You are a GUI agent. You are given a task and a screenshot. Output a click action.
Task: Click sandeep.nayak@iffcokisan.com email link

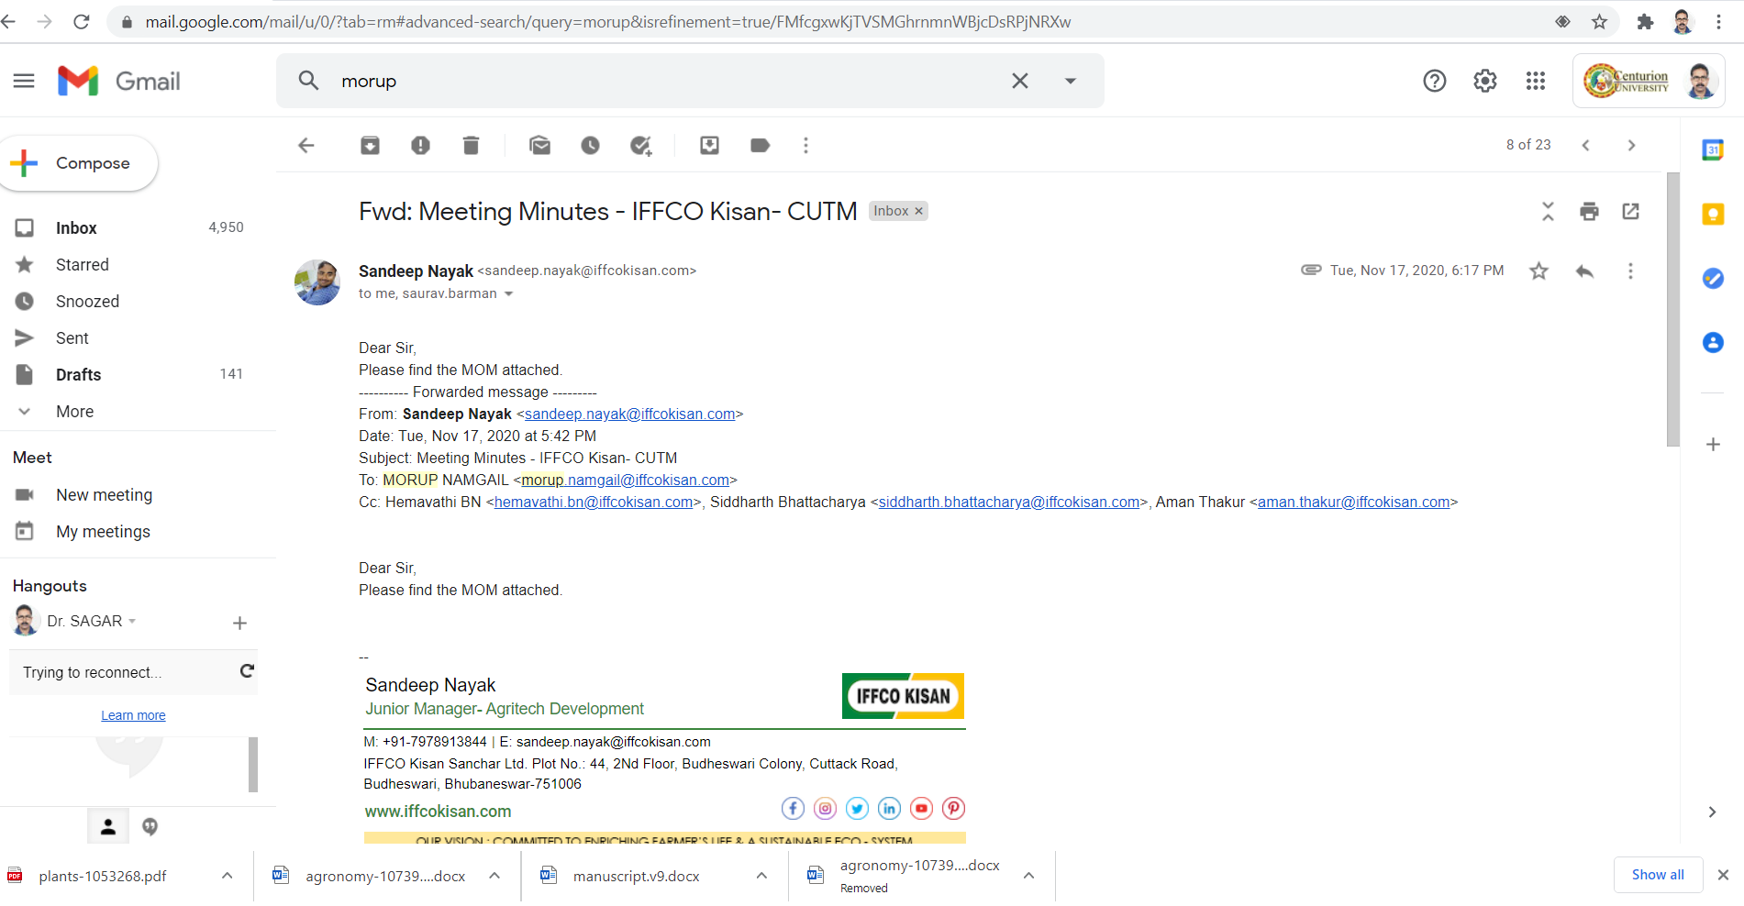pos(630,414)
